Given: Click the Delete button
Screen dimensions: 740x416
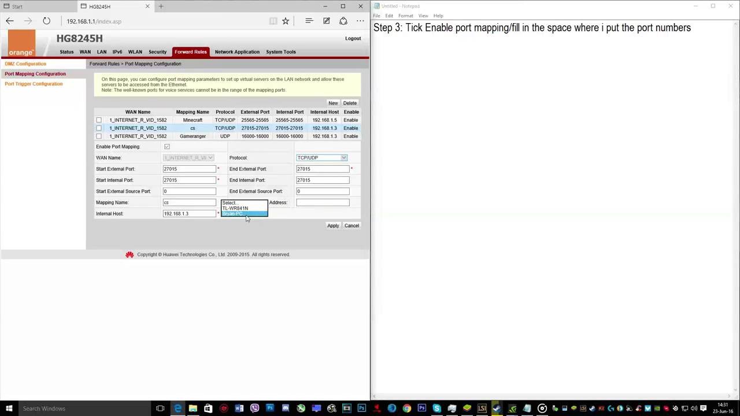Looking at the screenshot, I should tap(350, 103).
